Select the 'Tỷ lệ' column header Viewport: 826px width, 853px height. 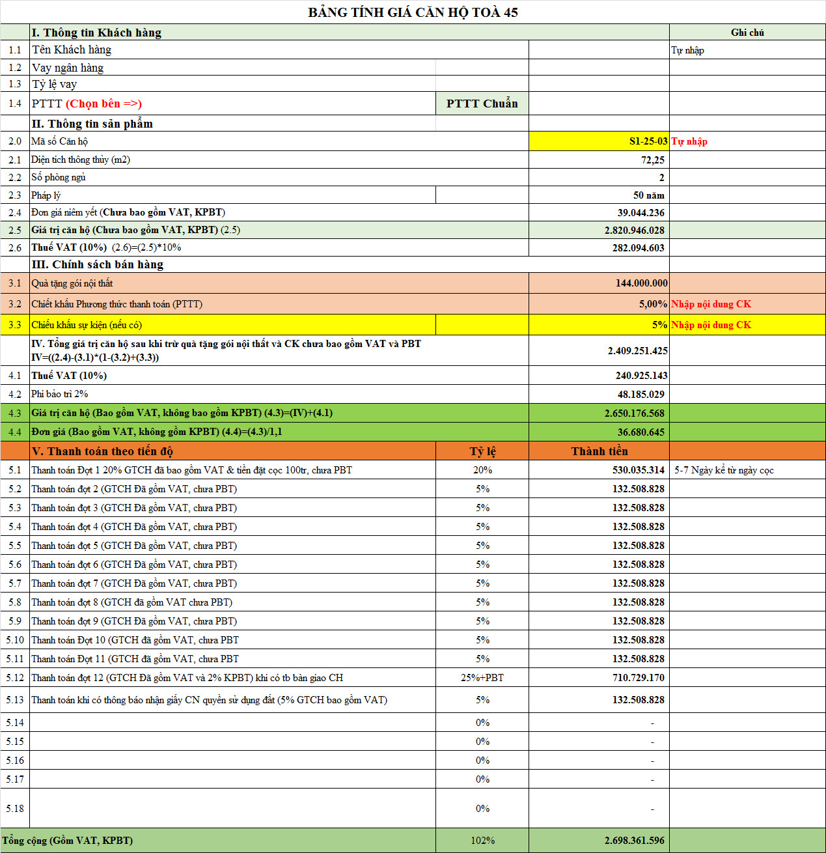click(x=482, y=451)
